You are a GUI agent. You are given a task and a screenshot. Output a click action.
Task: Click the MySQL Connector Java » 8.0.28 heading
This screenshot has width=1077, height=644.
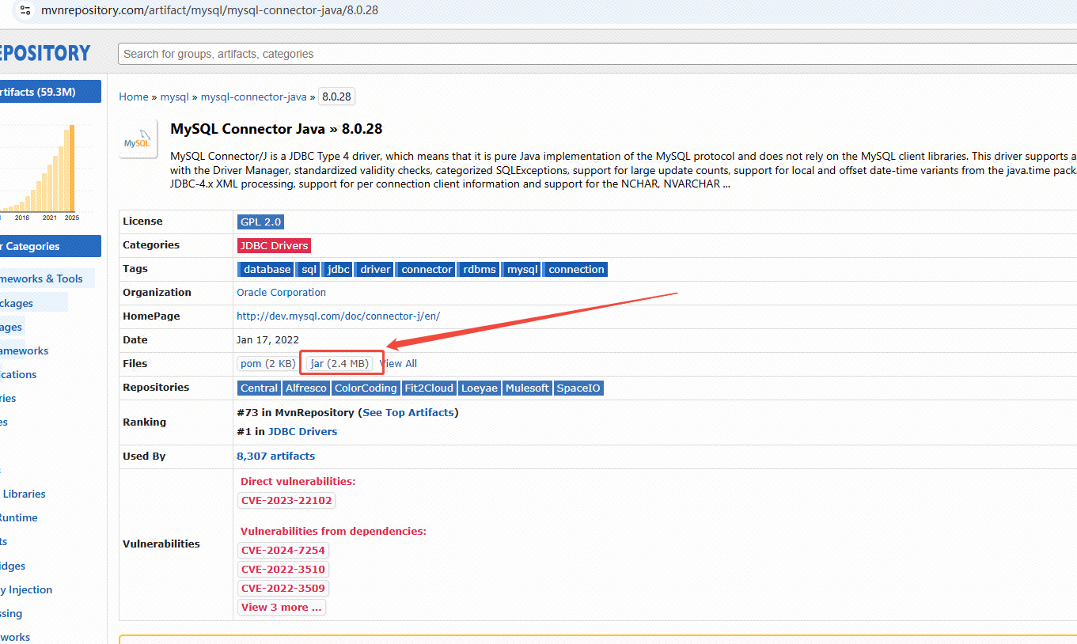pos(276,128)
